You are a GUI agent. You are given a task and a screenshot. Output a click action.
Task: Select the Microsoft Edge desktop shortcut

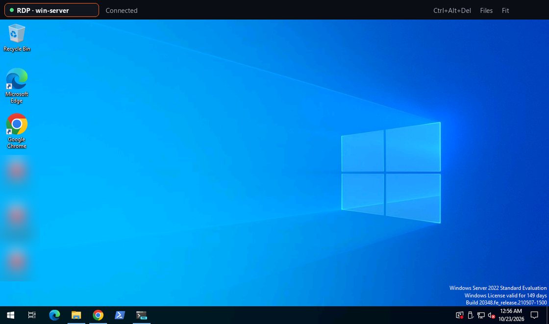[x=17, y=86]
